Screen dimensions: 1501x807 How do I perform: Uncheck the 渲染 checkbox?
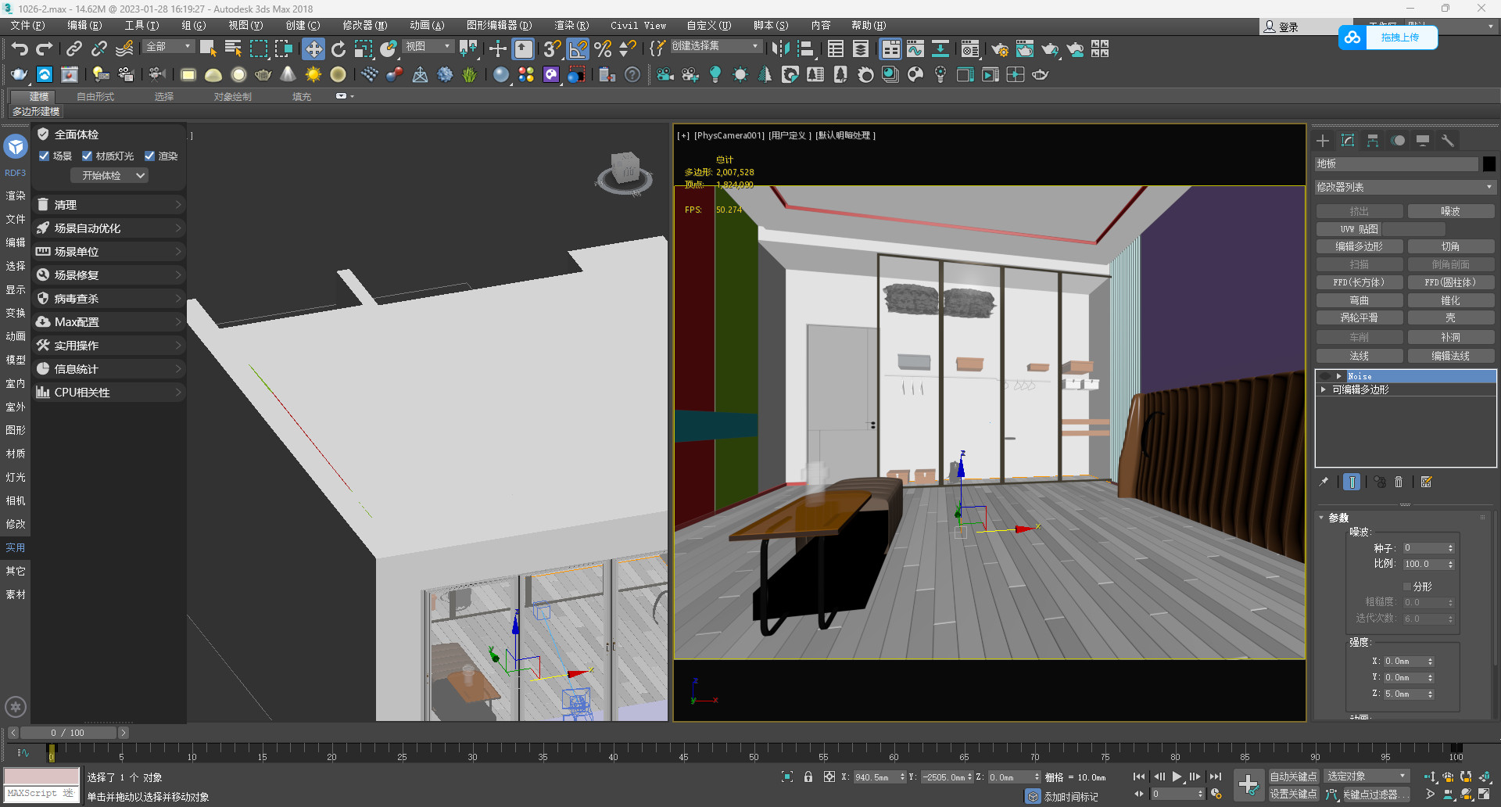[150, 156]
